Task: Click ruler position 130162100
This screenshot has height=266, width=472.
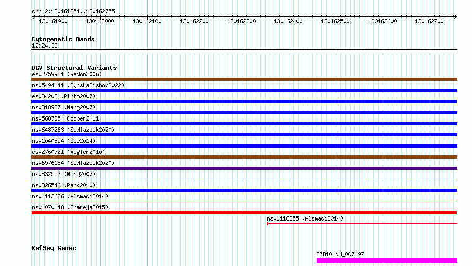Action: pyautogui.click(x=147, y=21)
